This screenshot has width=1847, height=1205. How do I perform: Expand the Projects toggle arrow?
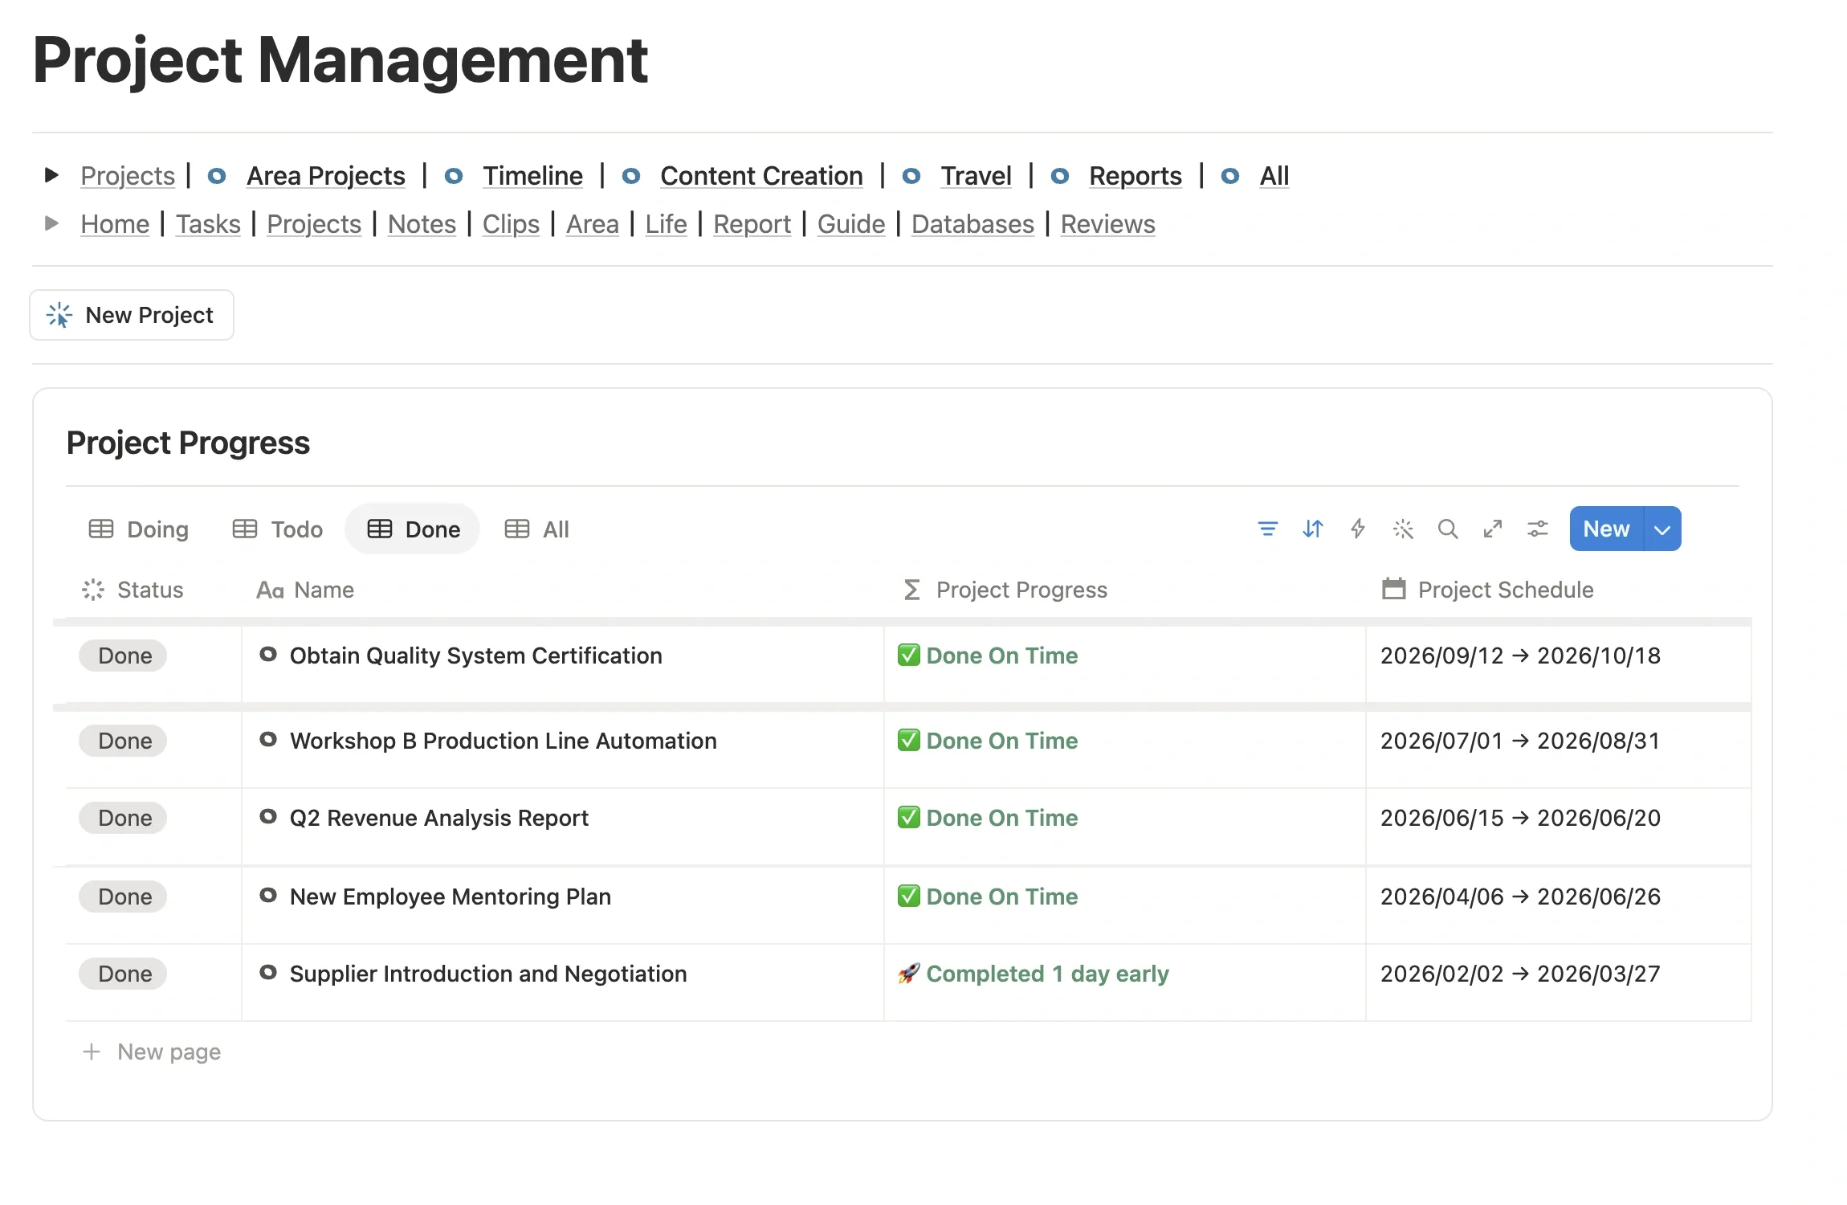[x=51, y=175]
